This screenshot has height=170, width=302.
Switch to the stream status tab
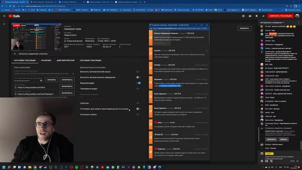tap(91, 60)
